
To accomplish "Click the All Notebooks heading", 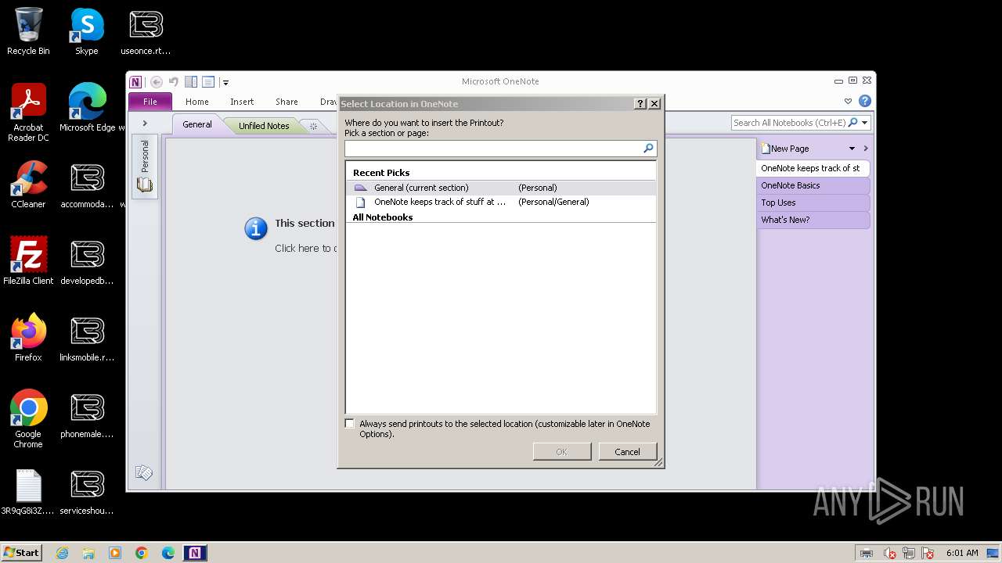I will [x=383, y=217].
